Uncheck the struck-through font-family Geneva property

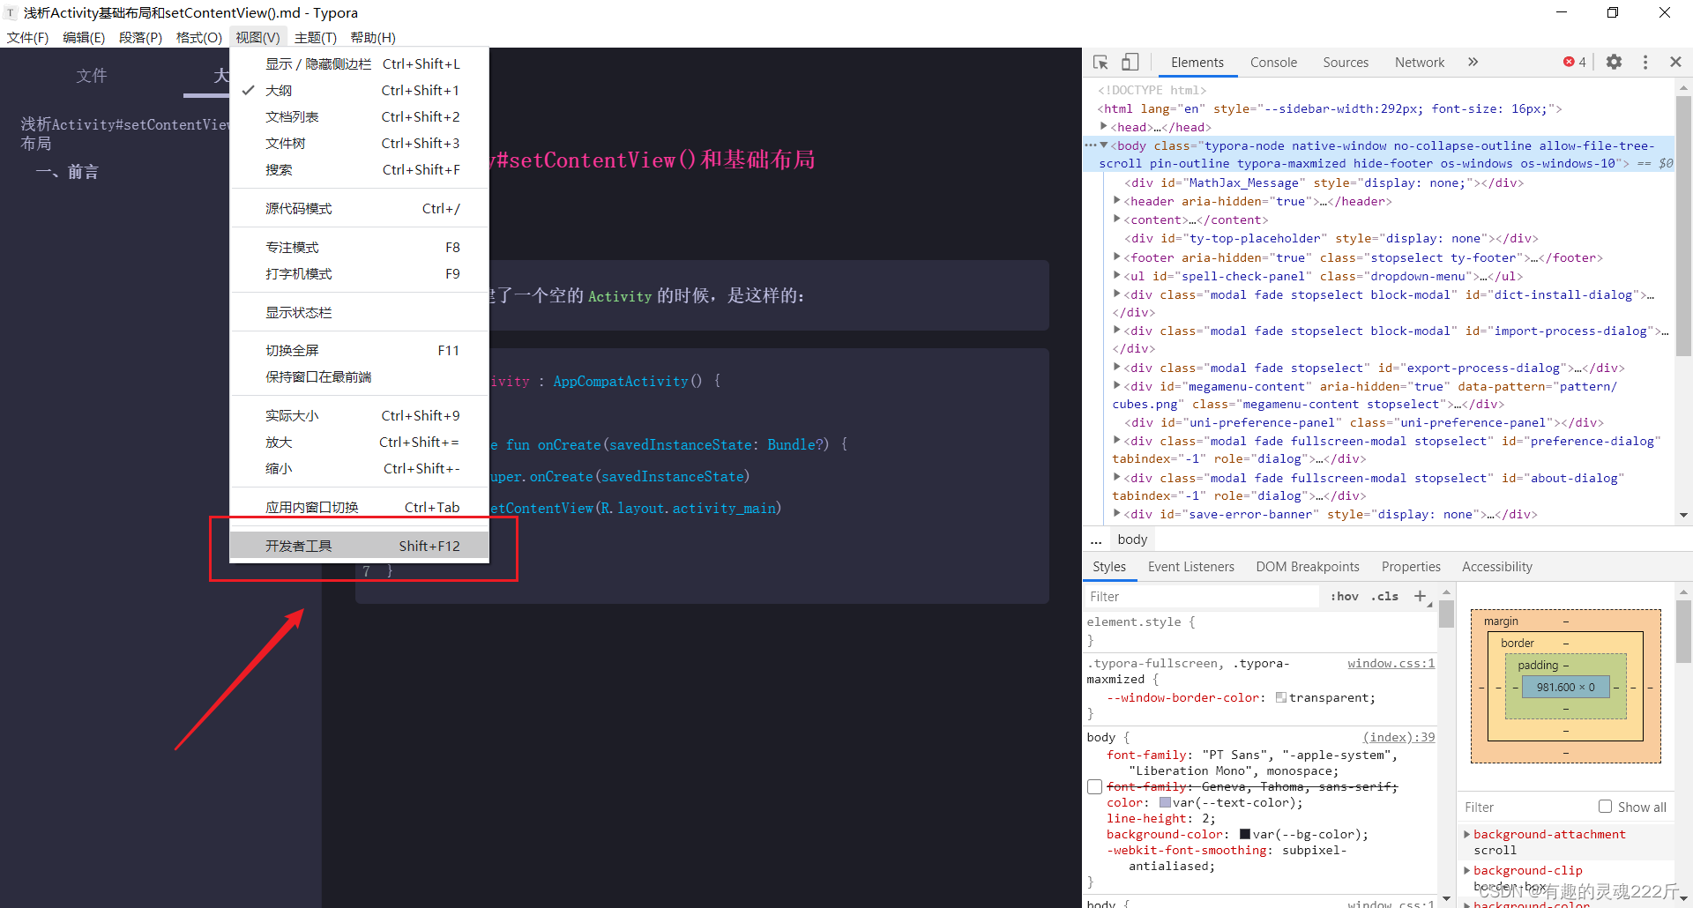1094,786
